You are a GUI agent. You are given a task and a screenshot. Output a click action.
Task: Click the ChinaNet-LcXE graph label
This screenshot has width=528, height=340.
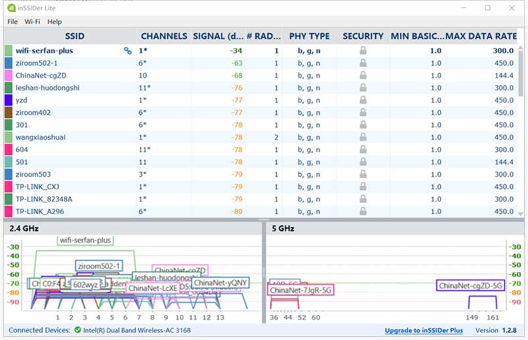click(x=153, y=288)
